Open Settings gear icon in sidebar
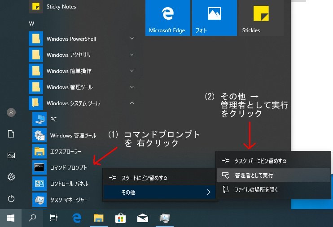Image resolution: width=333 pixels, height=227 pixels. click(x=11, y=177)
